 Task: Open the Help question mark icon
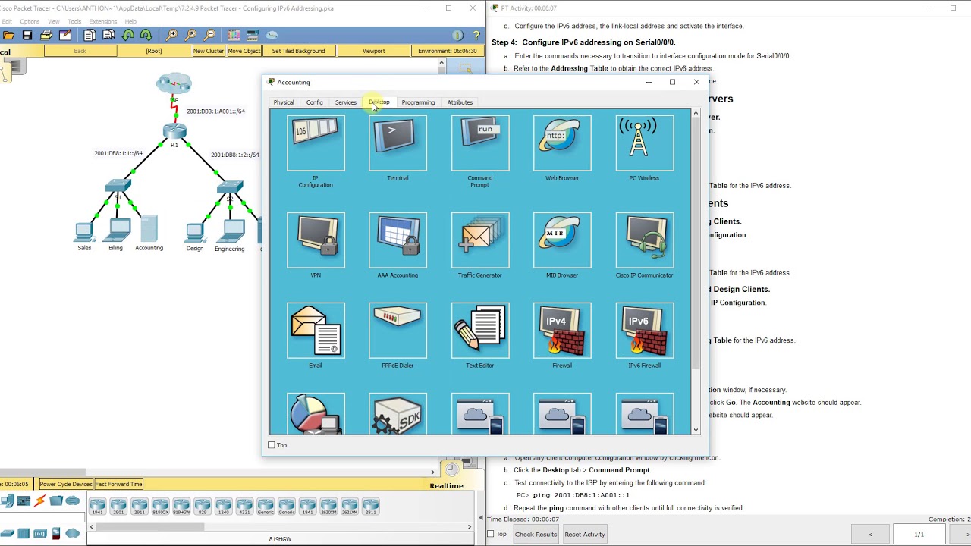(476, 35)
